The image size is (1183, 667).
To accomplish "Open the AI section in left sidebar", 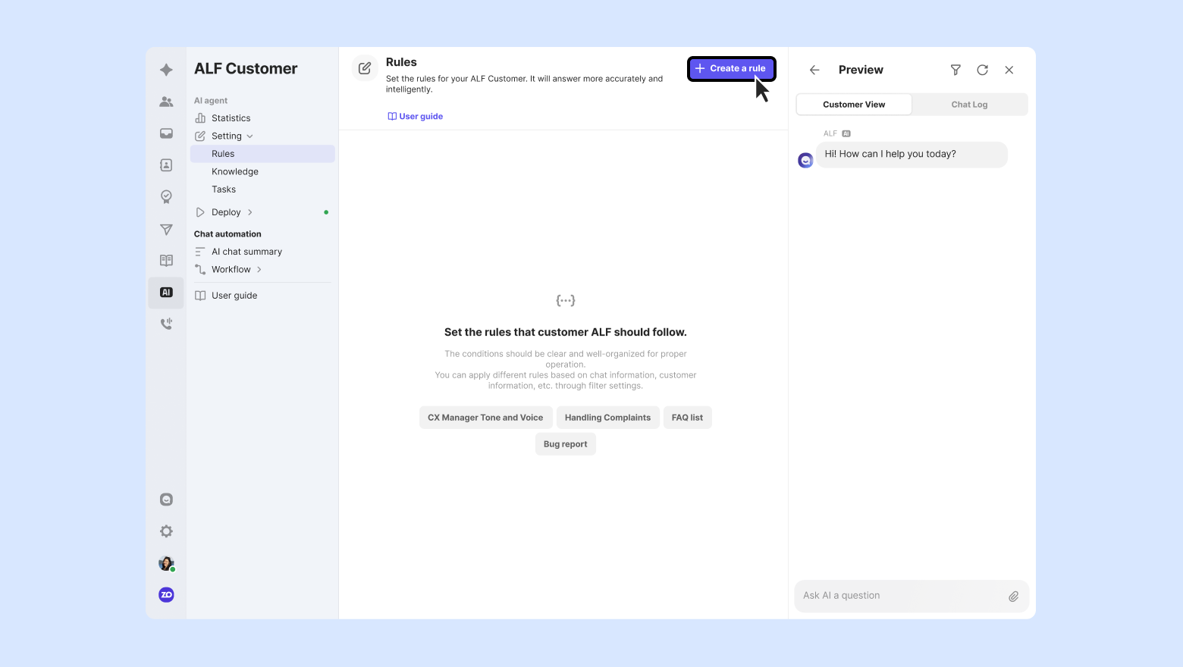I will (x=166, y=293).
